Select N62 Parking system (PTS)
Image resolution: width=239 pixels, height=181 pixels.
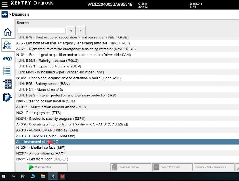click(127, 113)
